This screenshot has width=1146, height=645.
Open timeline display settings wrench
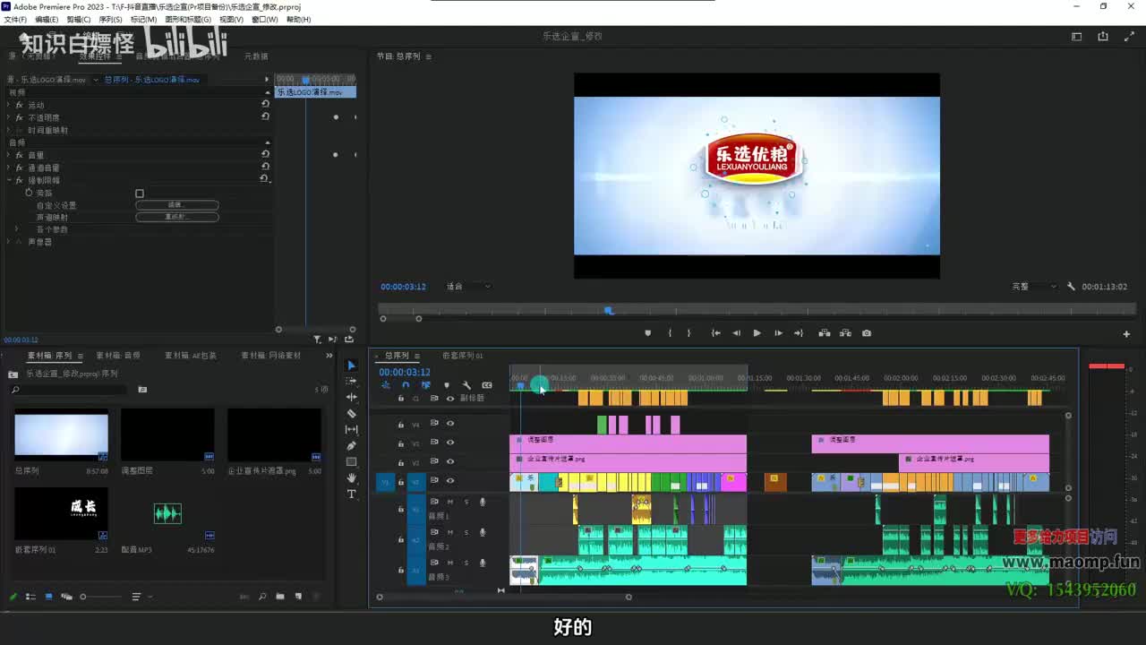pyautogui.click(x=466, y=385)
